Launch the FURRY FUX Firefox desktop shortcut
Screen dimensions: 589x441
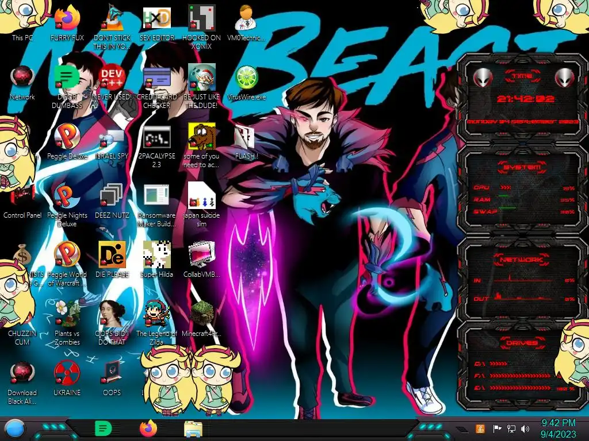coord(67,22)
